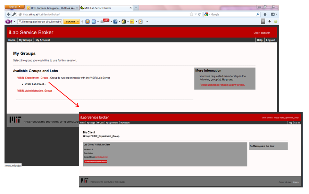Reload the current page
Screen dimensions: 309x194
[199, 14]
